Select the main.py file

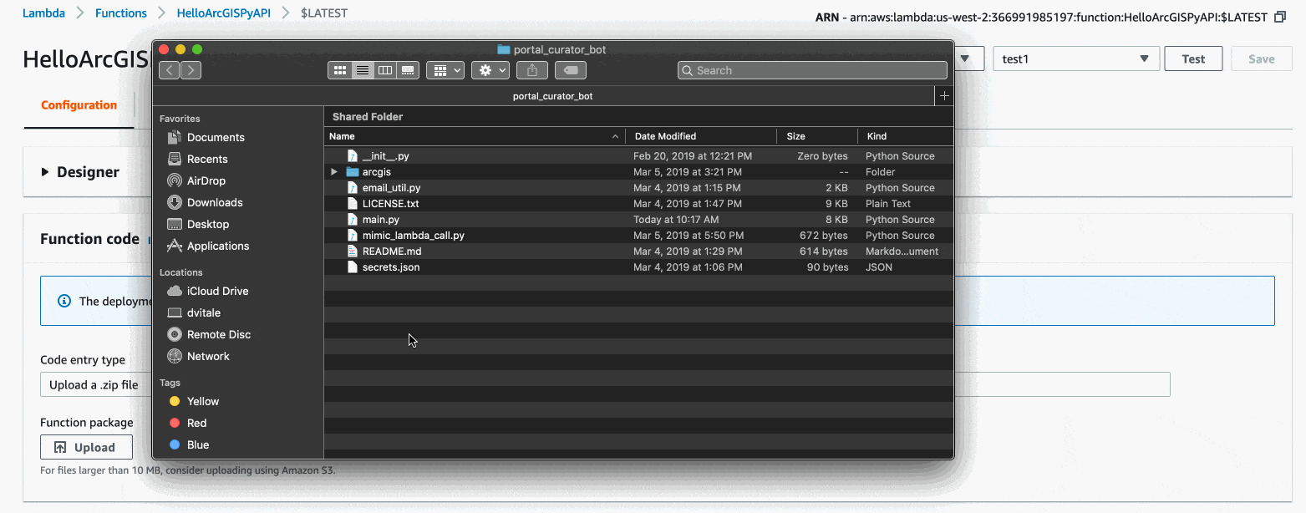(x=638, y=220)
